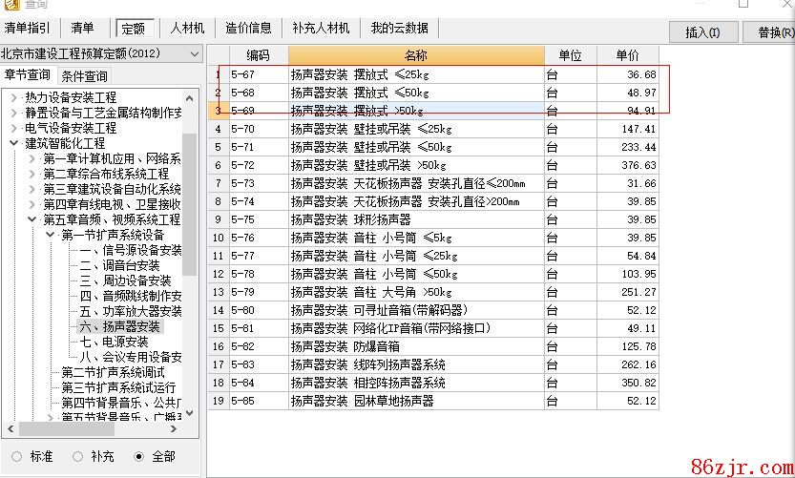Click the 替换(R) button
This screenshot has height=478, width=795.
click(775, 32)
